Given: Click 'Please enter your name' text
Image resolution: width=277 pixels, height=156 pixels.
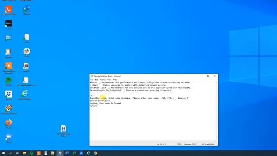Looking at the screenshot, I should point(146,98).
